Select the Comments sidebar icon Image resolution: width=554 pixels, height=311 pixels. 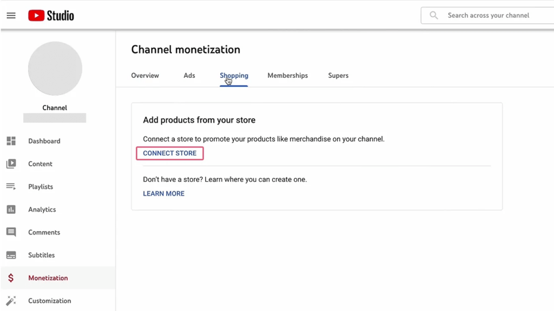coord(11,232)
